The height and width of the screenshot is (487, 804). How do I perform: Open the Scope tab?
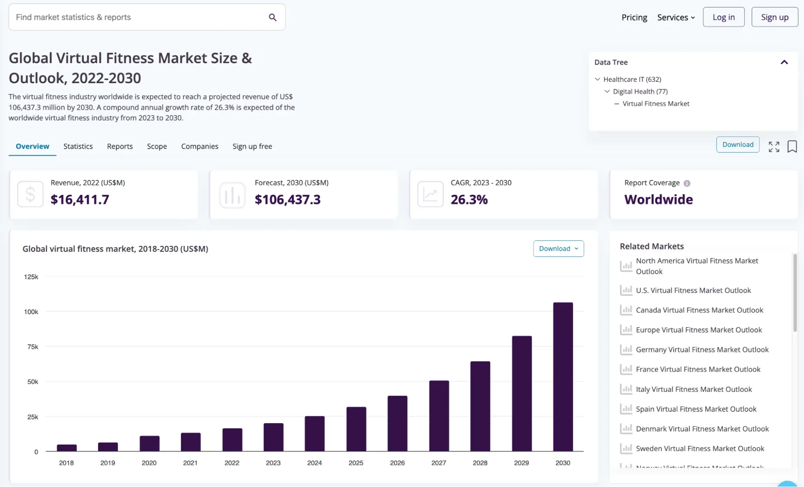[157, 146]
